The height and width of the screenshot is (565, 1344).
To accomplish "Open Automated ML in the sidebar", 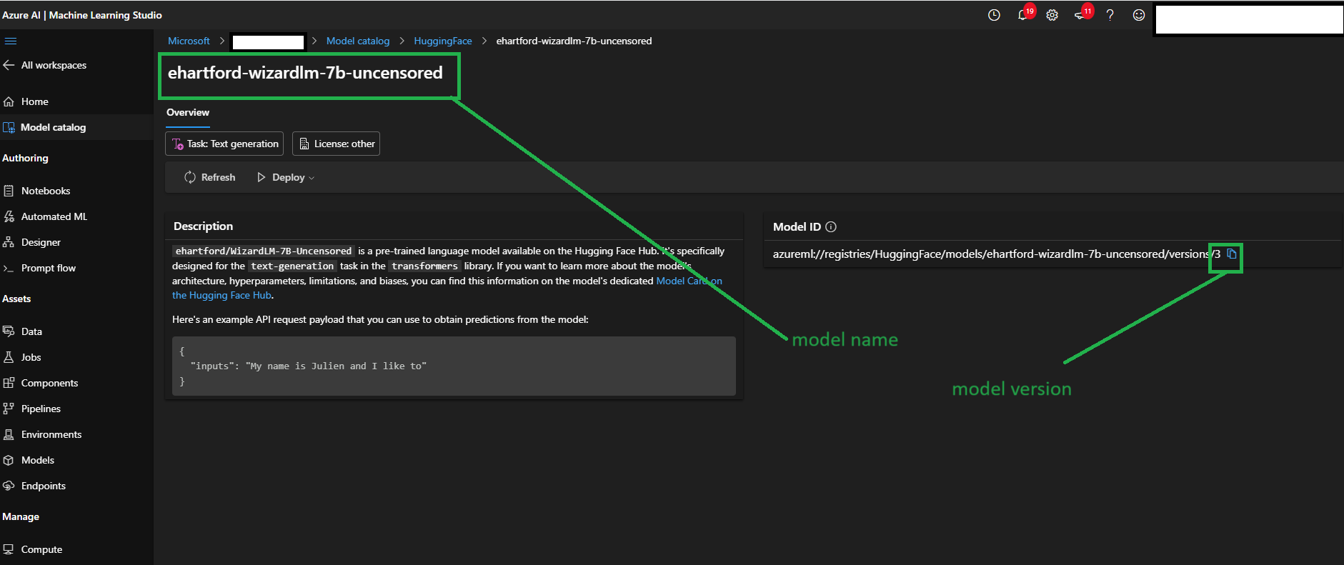I will pyautogui.click(x=45, y=216).
